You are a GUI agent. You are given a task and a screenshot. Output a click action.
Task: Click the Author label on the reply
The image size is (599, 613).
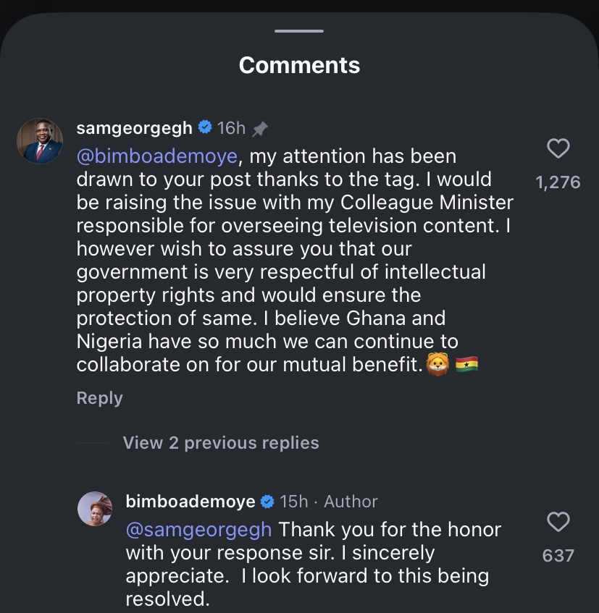pos(351,502)
